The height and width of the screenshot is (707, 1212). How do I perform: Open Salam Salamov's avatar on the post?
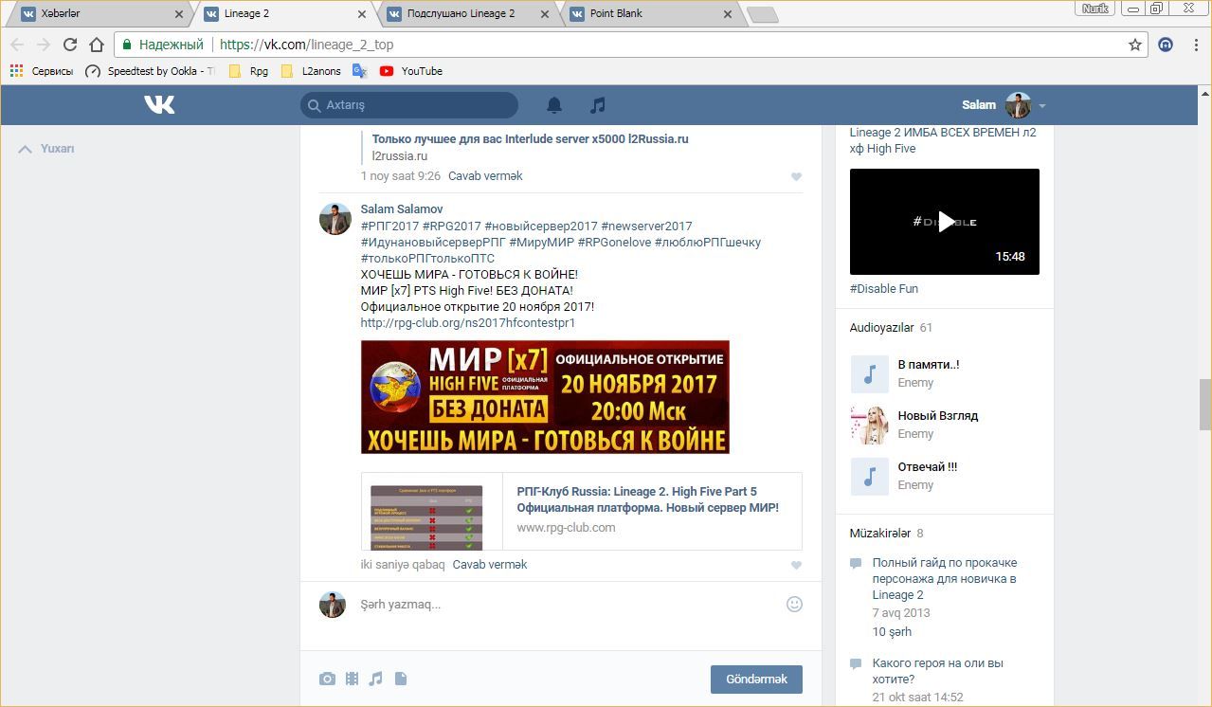tap(335, 218)
